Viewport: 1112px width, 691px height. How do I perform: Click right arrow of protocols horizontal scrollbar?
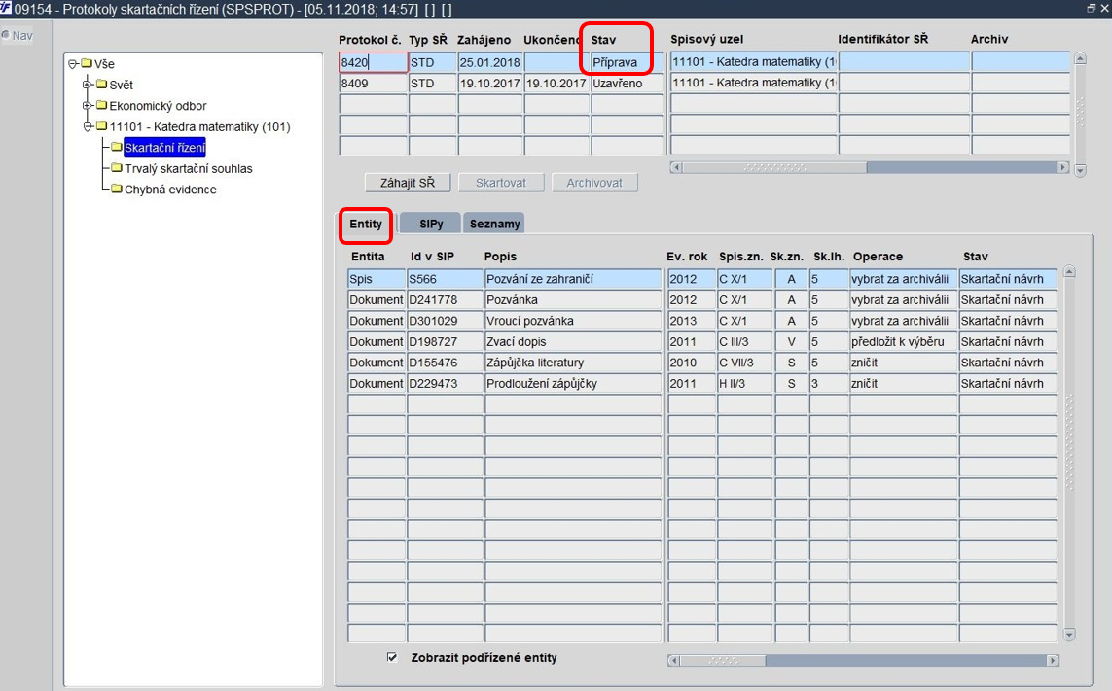pos(1062,168)
